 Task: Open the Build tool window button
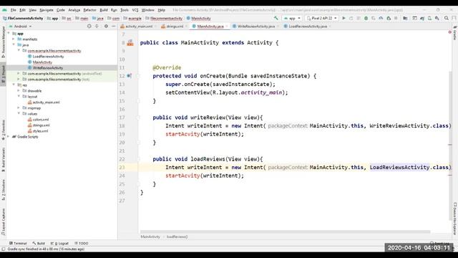pos(39,243)
